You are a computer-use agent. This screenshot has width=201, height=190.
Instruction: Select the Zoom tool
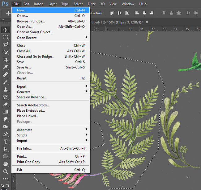[5, 171]
